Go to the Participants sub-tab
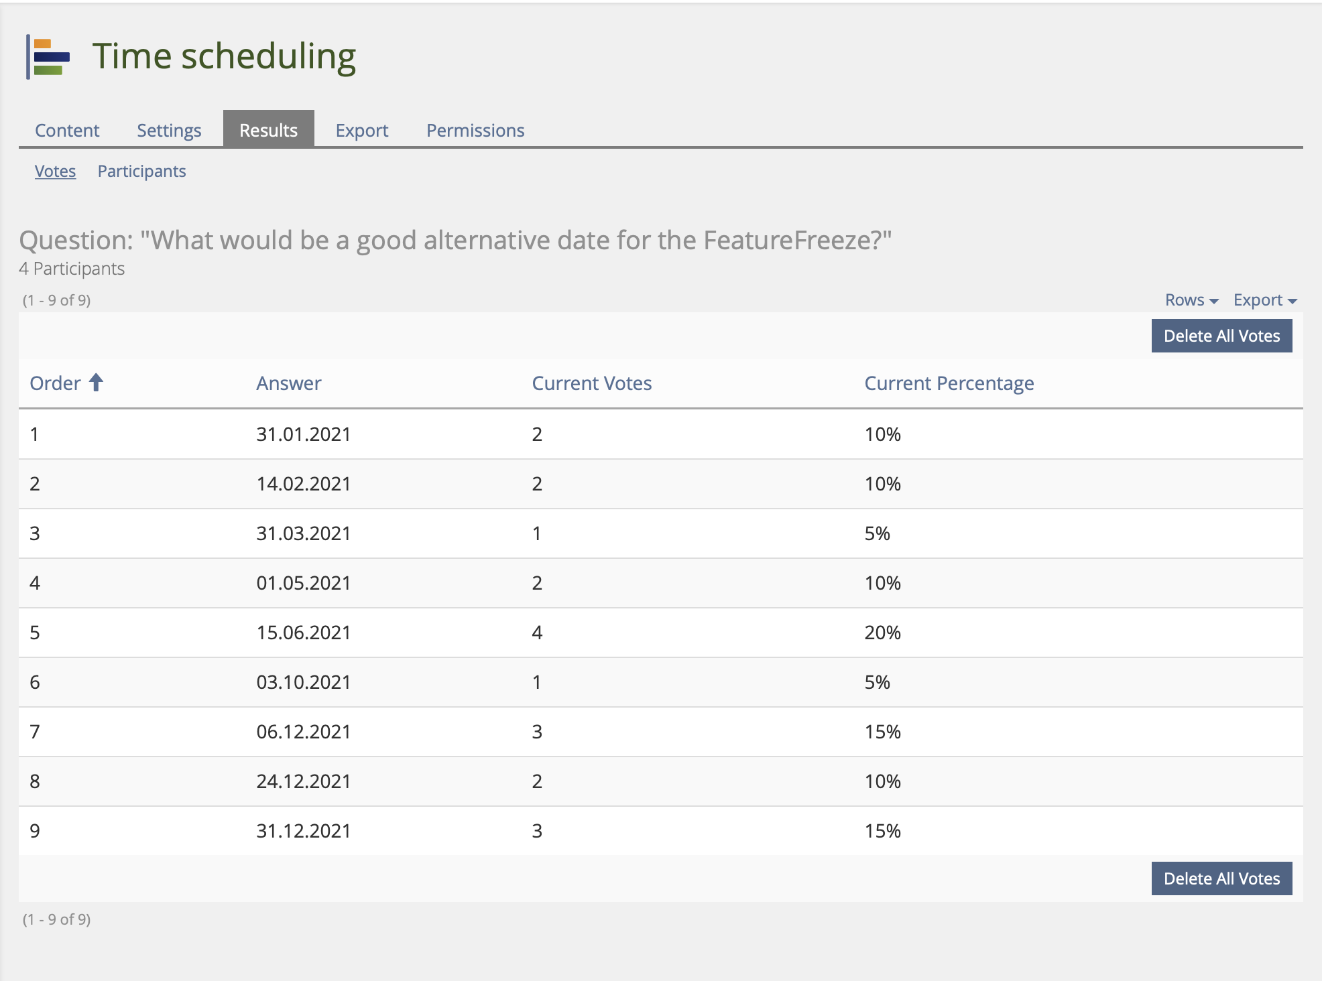The image size is (1322, 981). tap(141, 172)
